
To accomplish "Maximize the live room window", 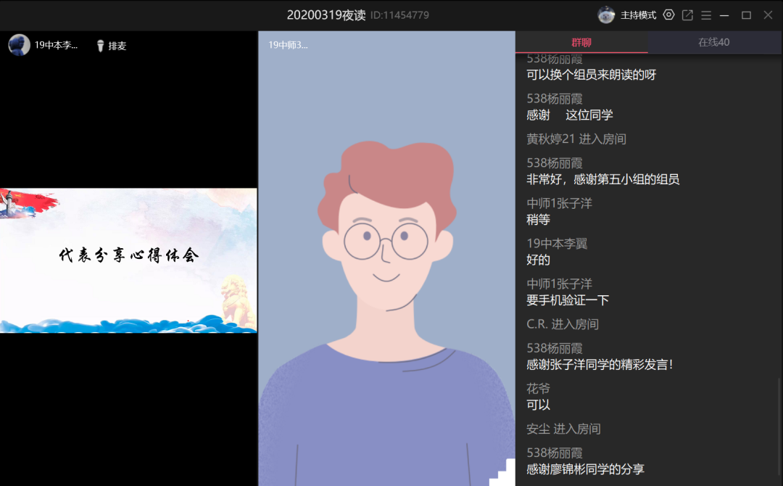I will (x=746, y=15).
